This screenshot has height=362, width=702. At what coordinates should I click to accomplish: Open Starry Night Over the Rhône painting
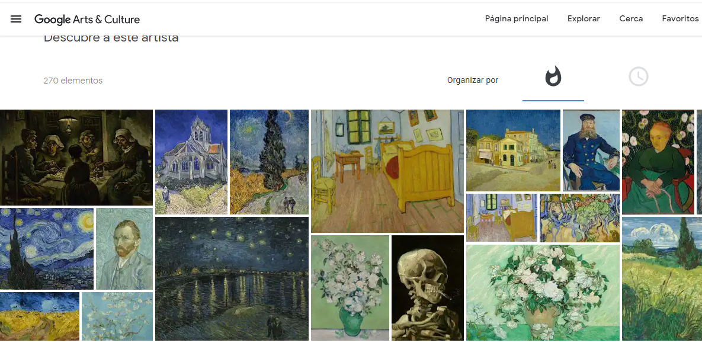[232, 278]
